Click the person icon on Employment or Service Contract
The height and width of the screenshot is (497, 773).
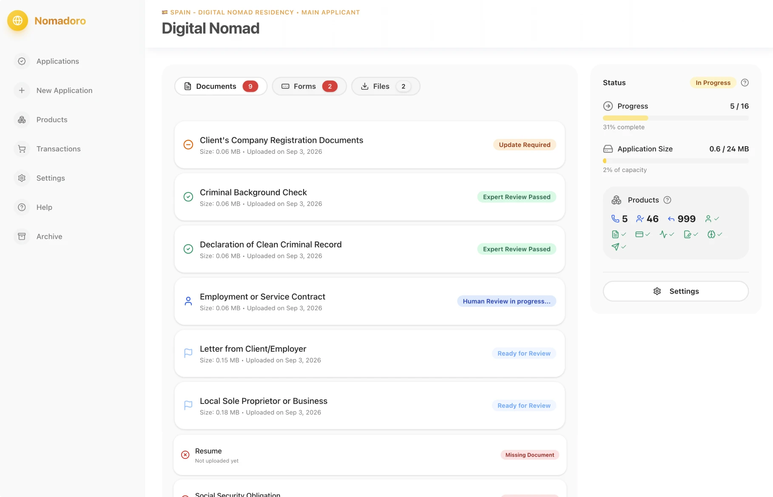pos(188,302)
